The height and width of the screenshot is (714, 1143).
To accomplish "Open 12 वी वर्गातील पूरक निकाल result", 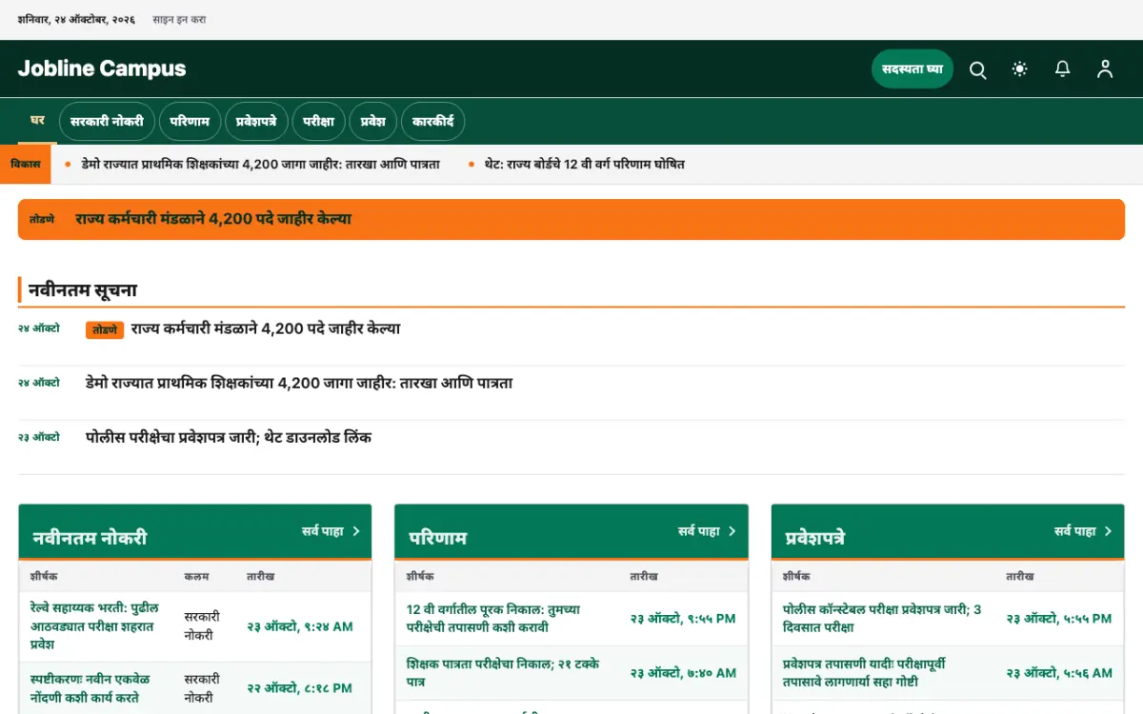I will [493, 619].
